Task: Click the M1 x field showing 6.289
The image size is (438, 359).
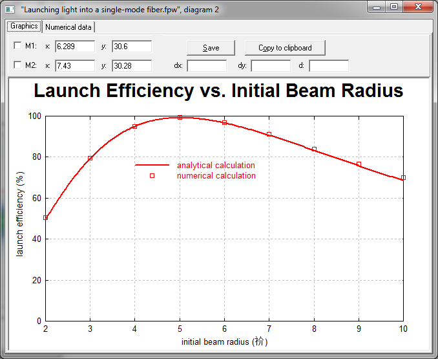Action: tap(75, 47)
